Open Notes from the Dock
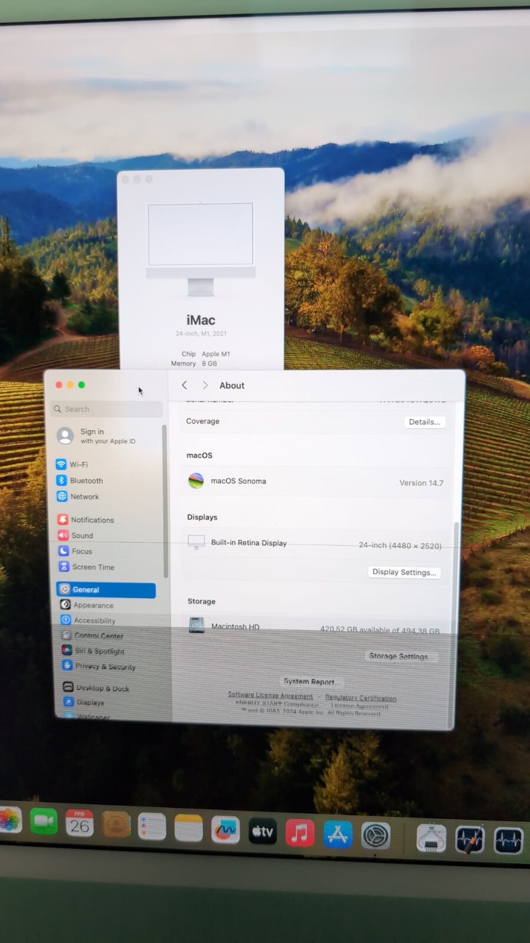Image resolution: width=530 pixels, height=943 pixels. click(x=188, y=829)
